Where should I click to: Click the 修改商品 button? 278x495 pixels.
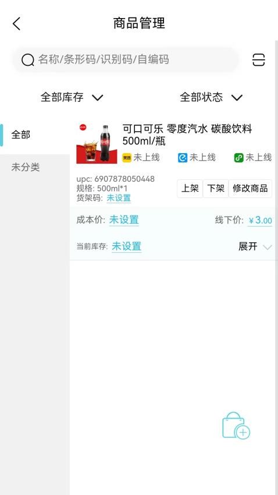point(250,189)
